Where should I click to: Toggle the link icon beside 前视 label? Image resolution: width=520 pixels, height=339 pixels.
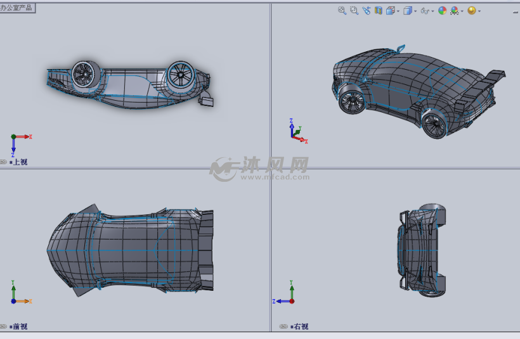tap(4, 326)
